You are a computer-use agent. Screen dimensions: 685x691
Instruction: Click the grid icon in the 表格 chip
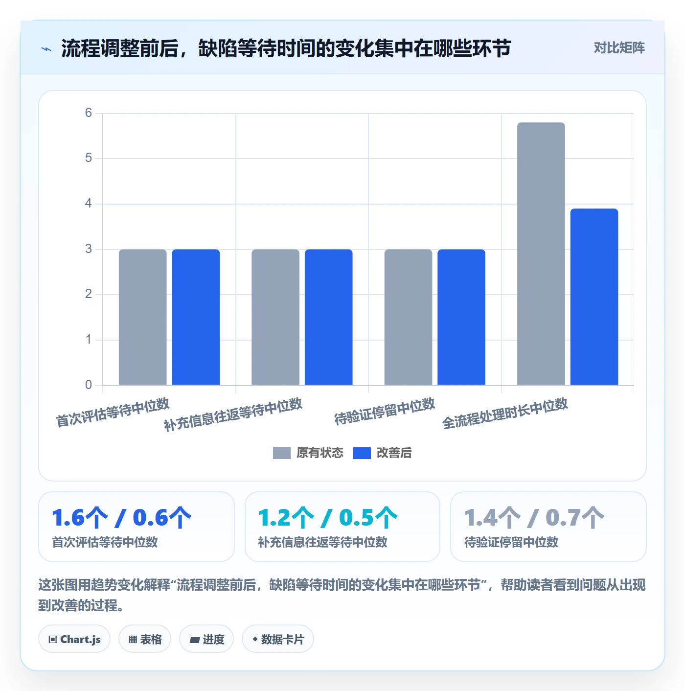click(133, 640)
